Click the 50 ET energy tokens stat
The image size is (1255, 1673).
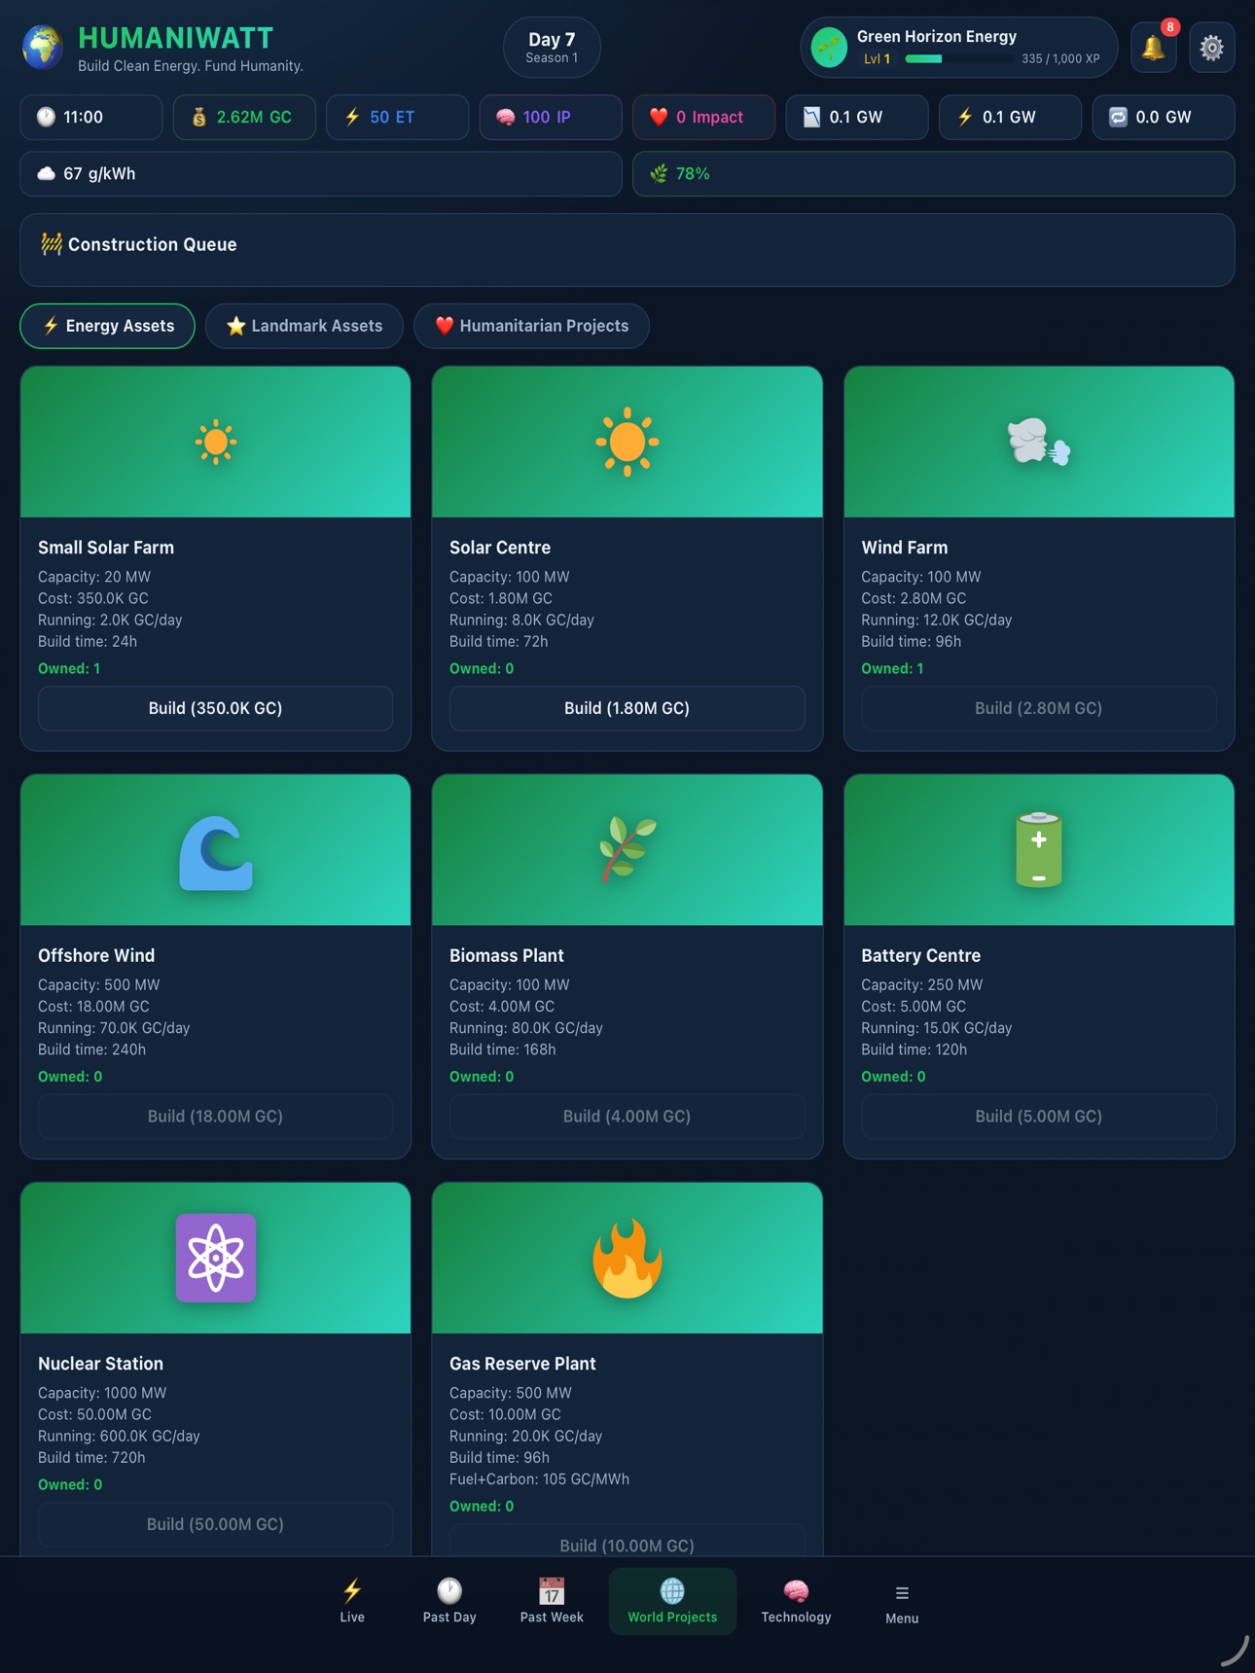tap(397, 117)
